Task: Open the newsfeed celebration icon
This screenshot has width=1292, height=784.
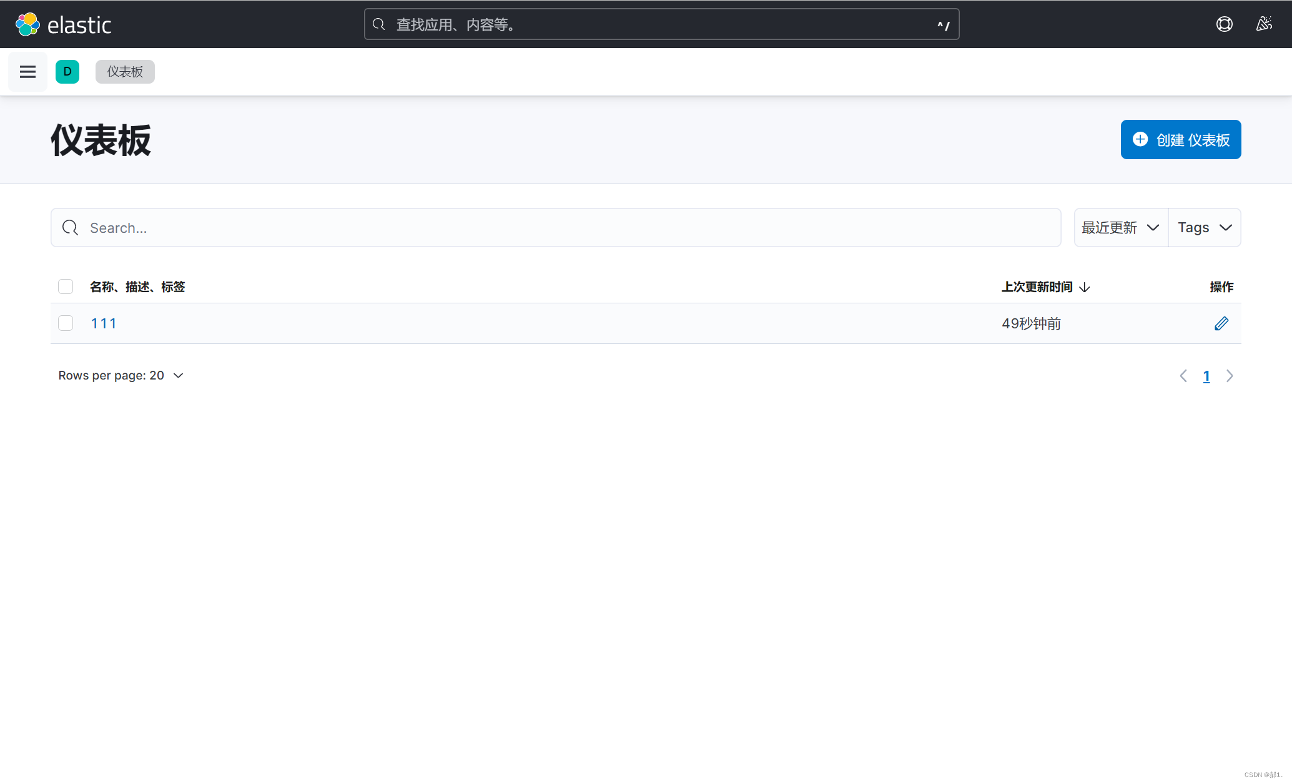Action: pos(1264,24)
